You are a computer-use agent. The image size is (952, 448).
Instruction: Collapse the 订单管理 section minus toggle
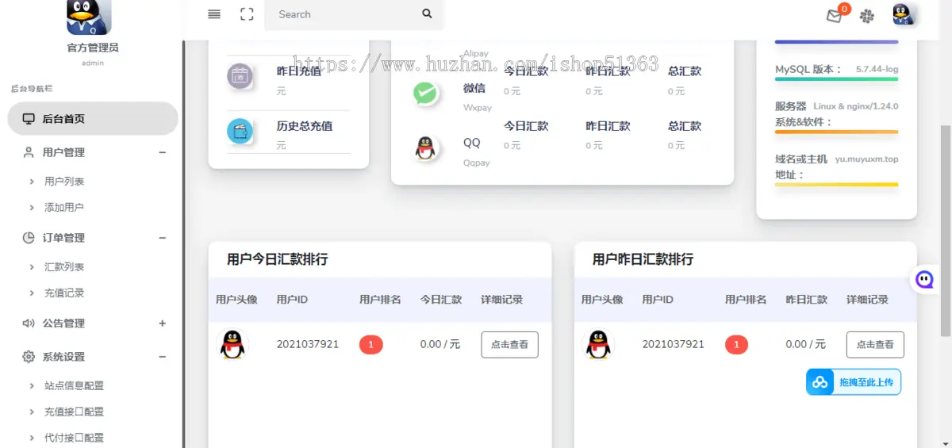[x=162, y=238]
